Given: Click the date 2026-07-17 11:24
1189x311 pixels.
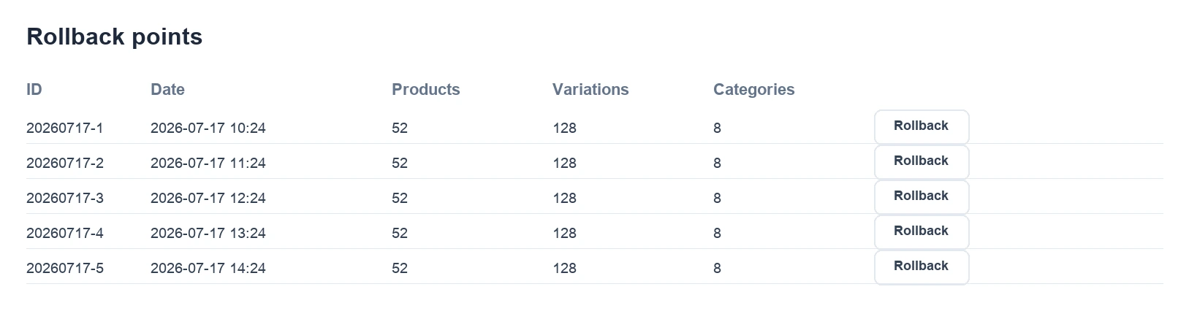Looking at the screenshot, I should (x=208, y=163).
